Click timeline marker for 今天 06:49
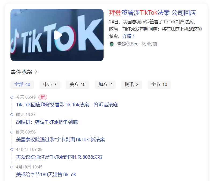This screenshot has width=213, height=181. tap(12, 97)
